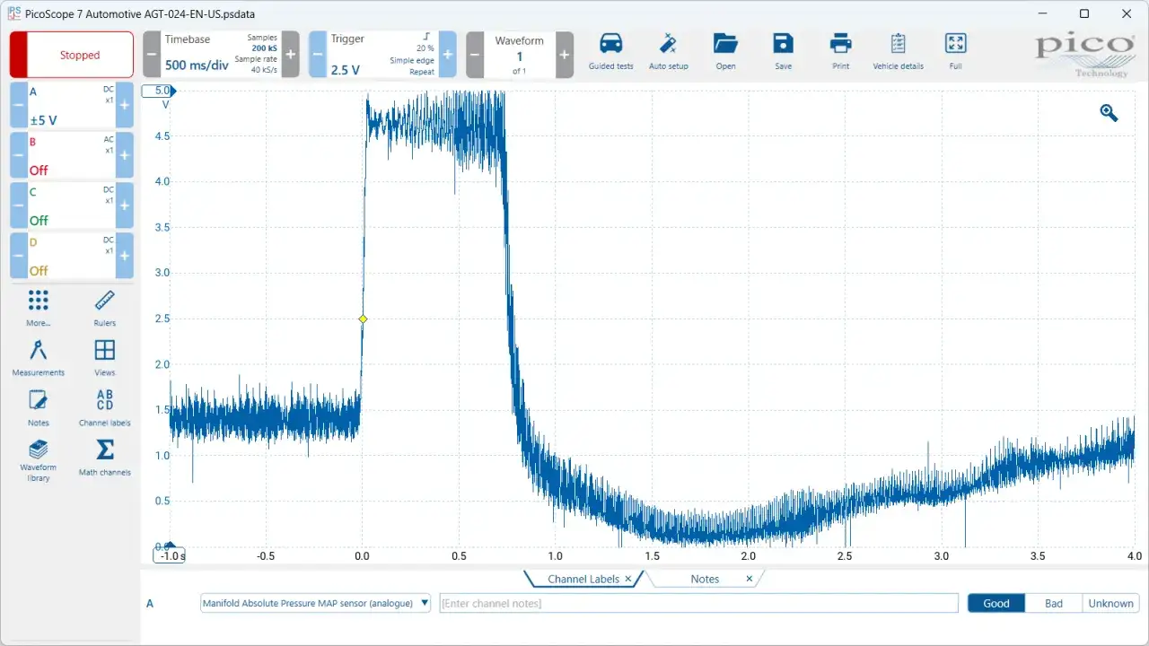Decrease Channel A voltage range
The height and width of the screenshot is (646, 1149).
[18, 106]
